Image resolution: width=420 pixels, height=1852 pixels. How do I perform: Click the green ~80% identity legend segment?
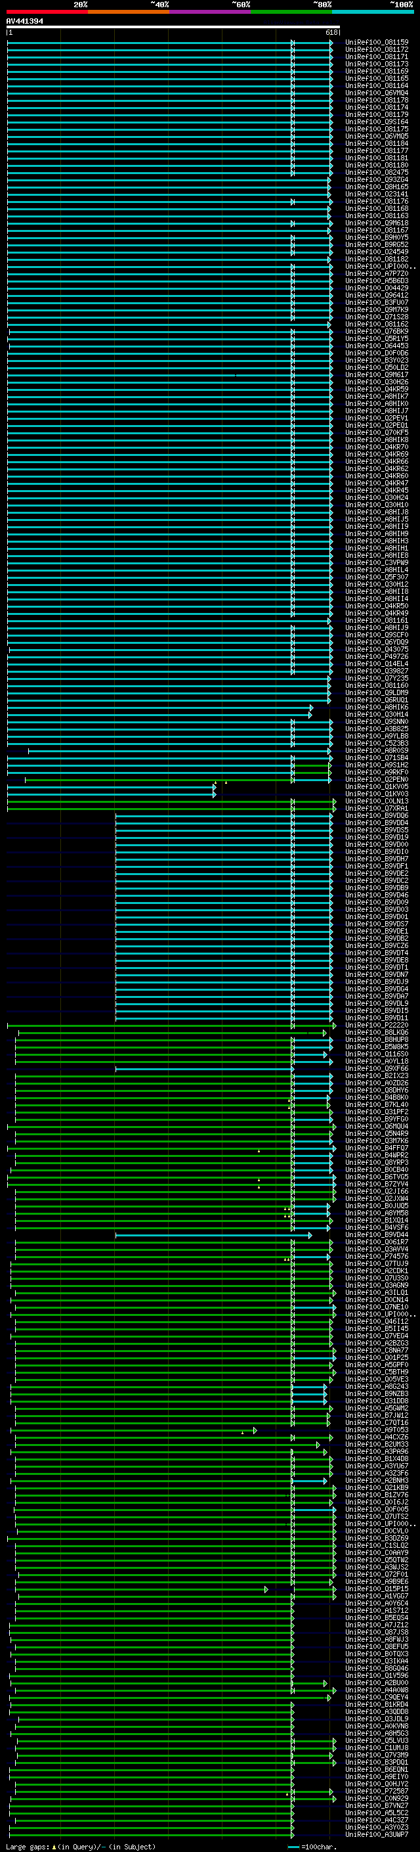291,12
